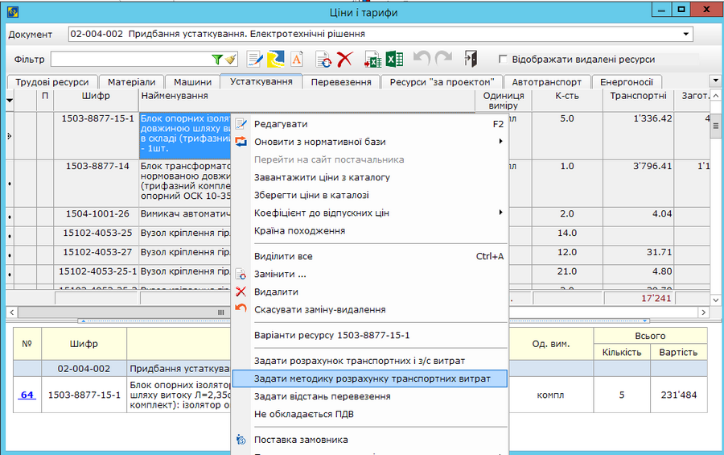
Task: Enable 'Відображати видалені ресурси' checkbox
Action: click(503, 60)
